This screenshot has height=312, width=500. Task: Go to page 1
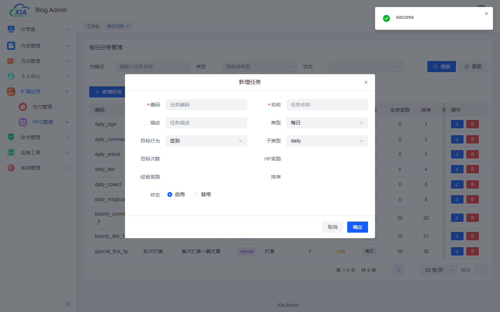click(x=399, y=270)
